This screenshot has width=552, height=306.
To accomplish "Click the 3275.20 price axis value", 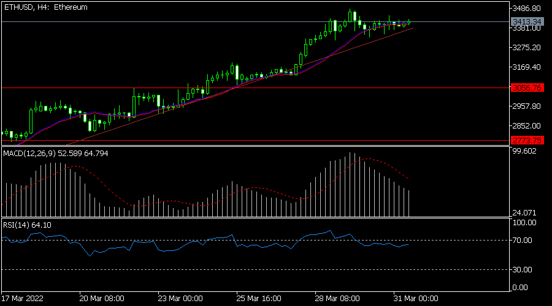I will (527, 47).
